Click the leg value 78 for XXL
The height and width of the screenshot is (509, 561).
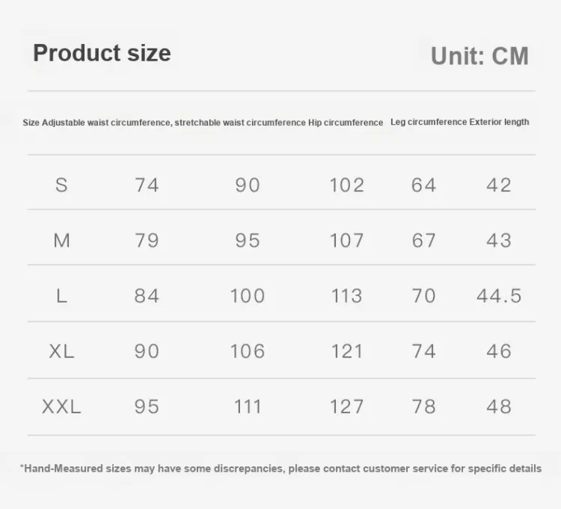pos(424,407)
